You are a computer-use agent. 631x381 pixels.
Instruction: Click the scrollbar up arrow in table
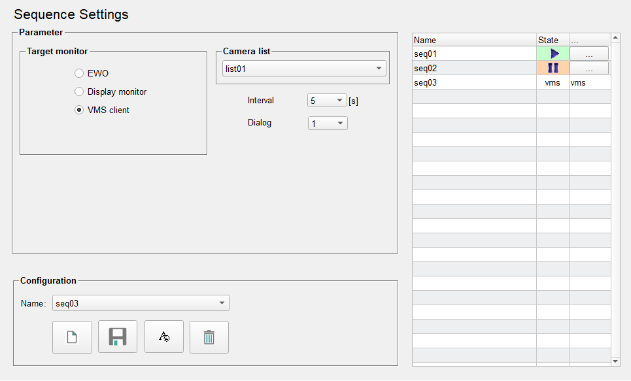(615, 38)
